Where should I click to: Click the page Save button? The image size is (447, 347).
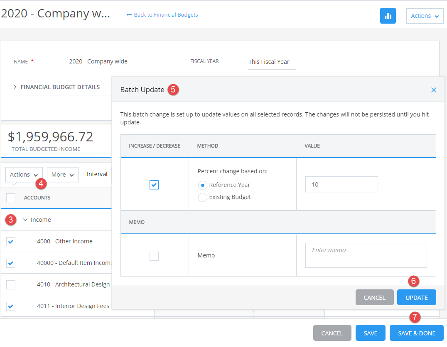(370, 333)
